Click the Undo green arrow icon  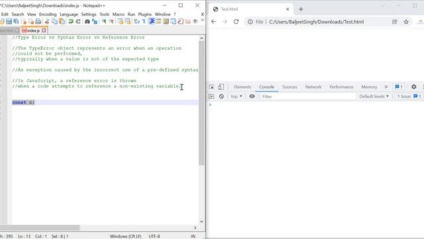click(71, 21)
